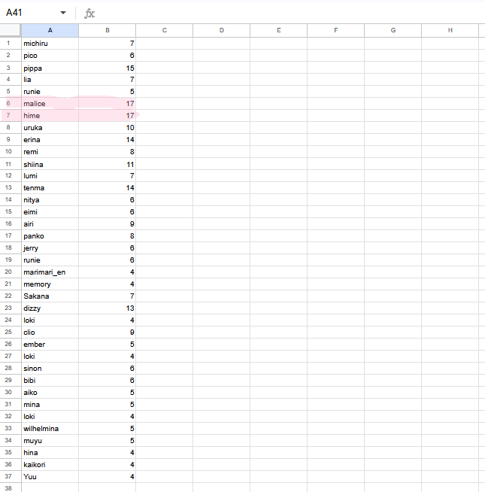Click cell containing kaikori
The image size is (485, 492).
pyautogui.click(x=50, y=464)
